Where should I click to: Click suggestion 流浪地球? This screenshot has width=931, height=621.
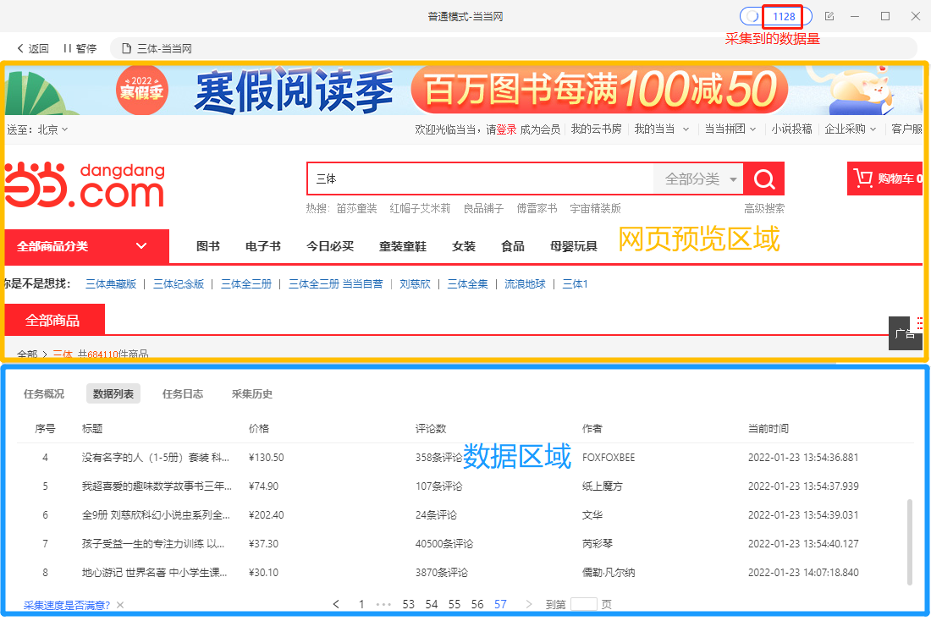(525, 283)
